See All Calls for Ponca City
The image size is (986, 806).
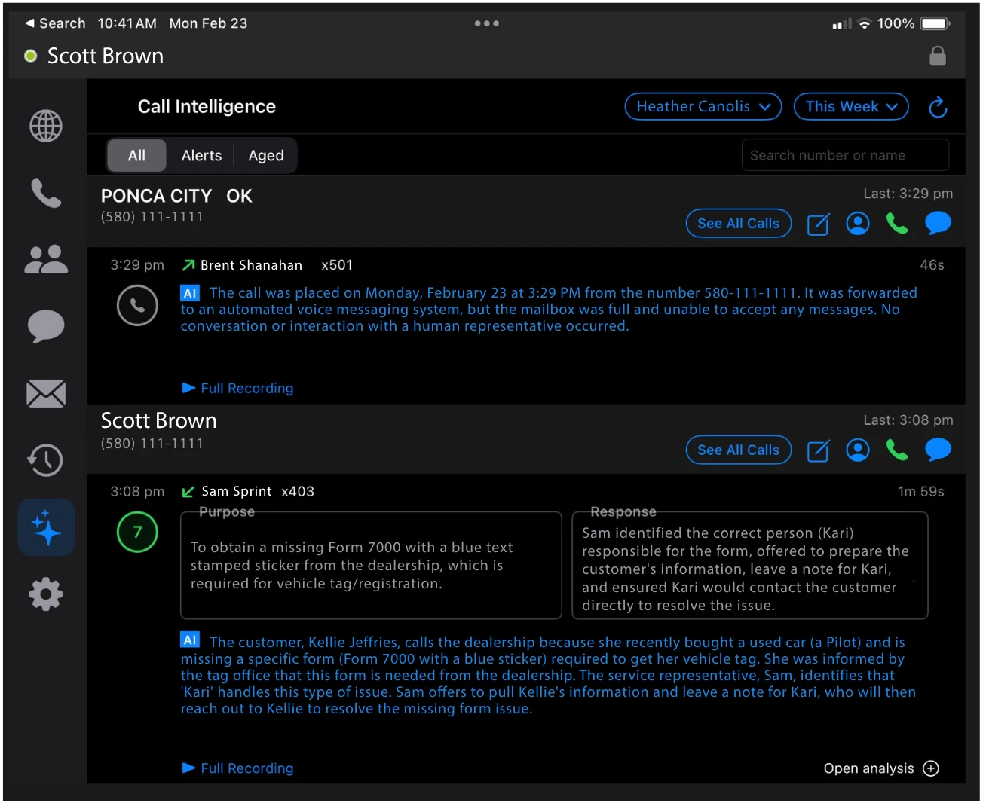click(738, 223)
